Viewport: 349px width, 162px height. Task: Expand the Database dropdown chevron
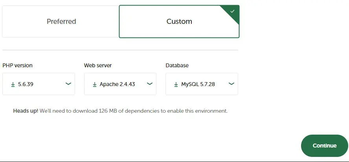click(x=231, y=84)
